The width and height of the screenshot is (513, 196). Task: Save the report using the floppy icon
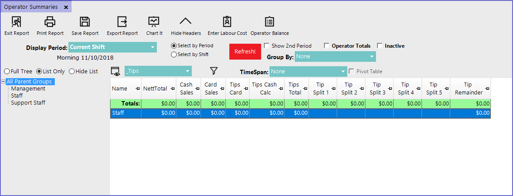85,22
